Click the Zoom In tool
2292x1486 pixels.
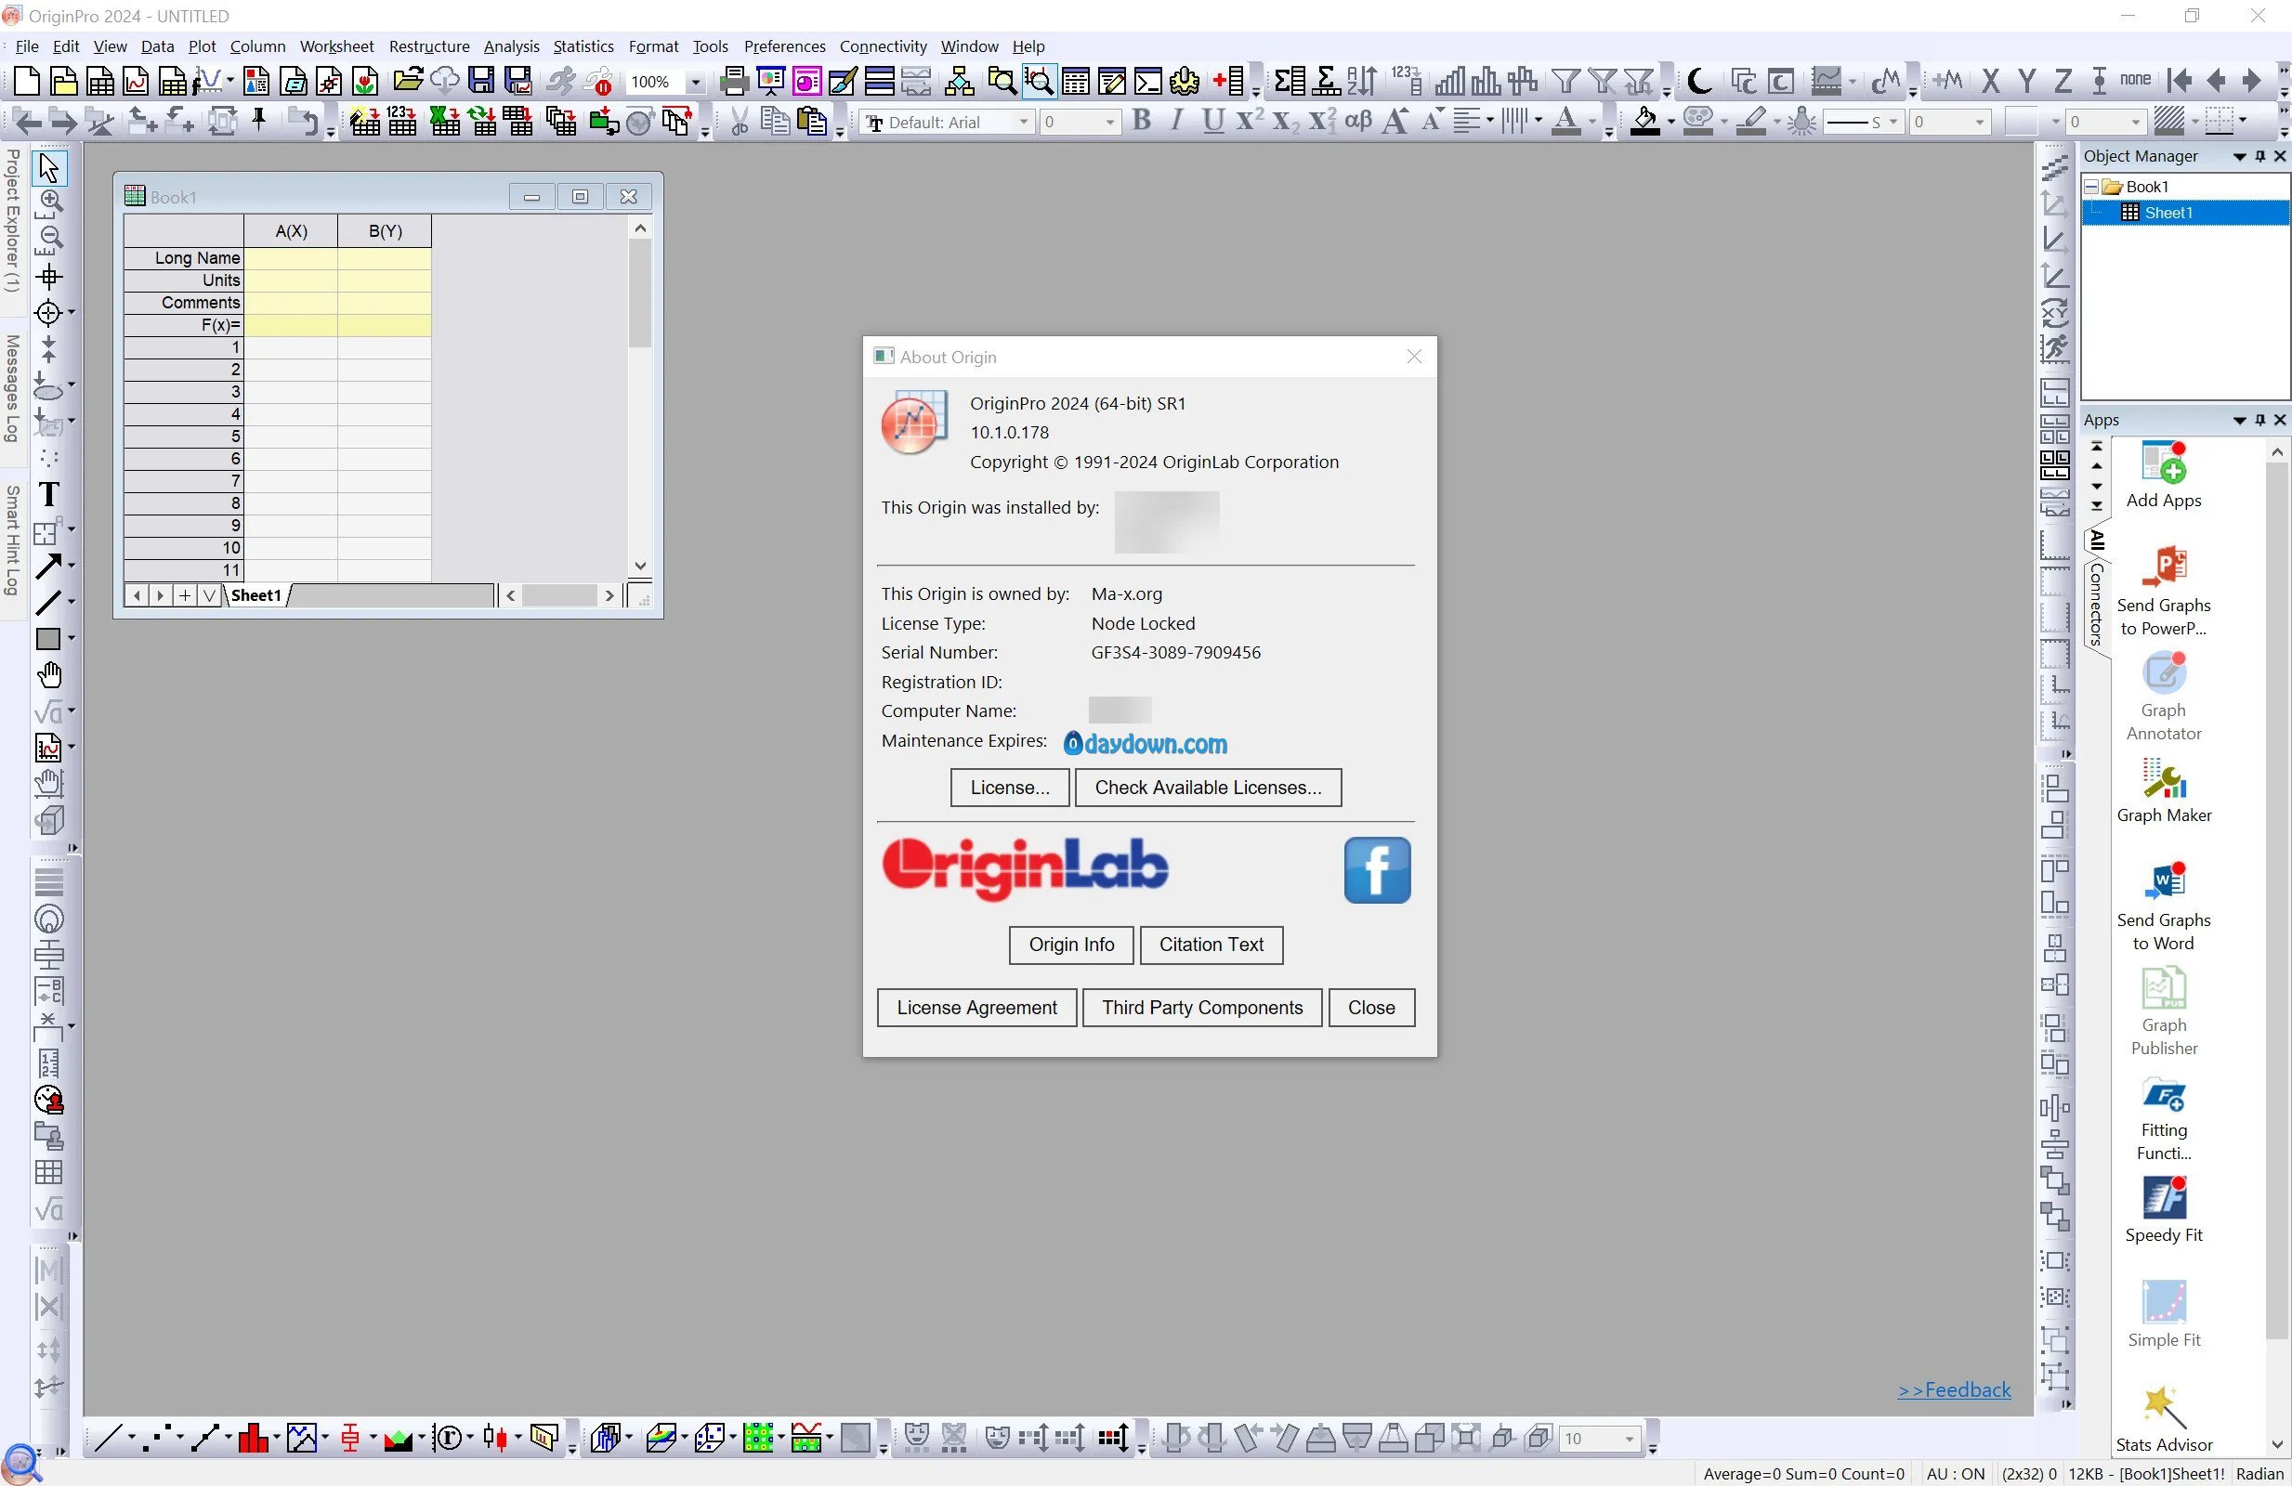(x=49, y=202)
